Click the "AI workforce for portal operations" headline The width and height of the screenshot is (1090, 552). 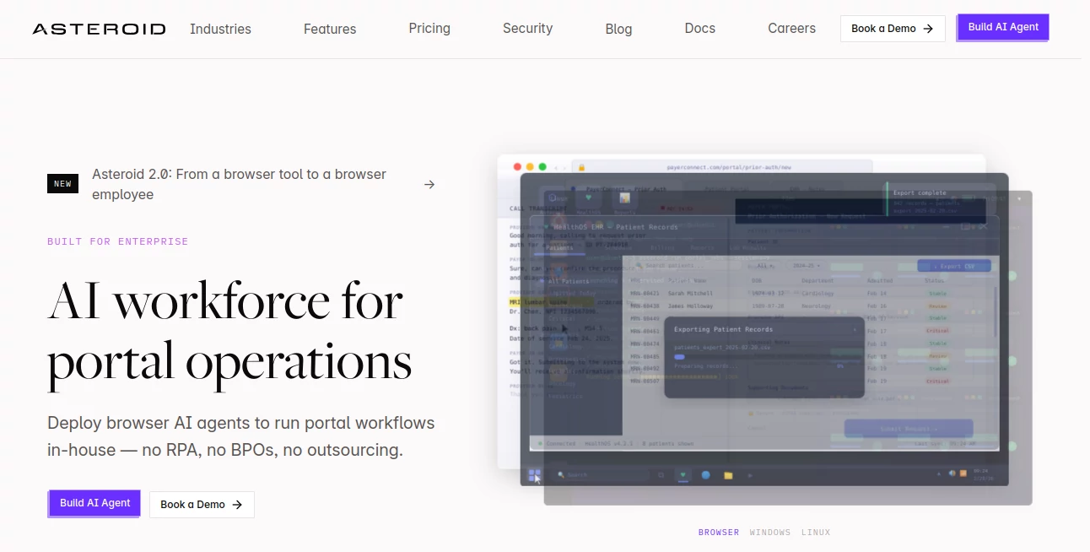point(229,333)
